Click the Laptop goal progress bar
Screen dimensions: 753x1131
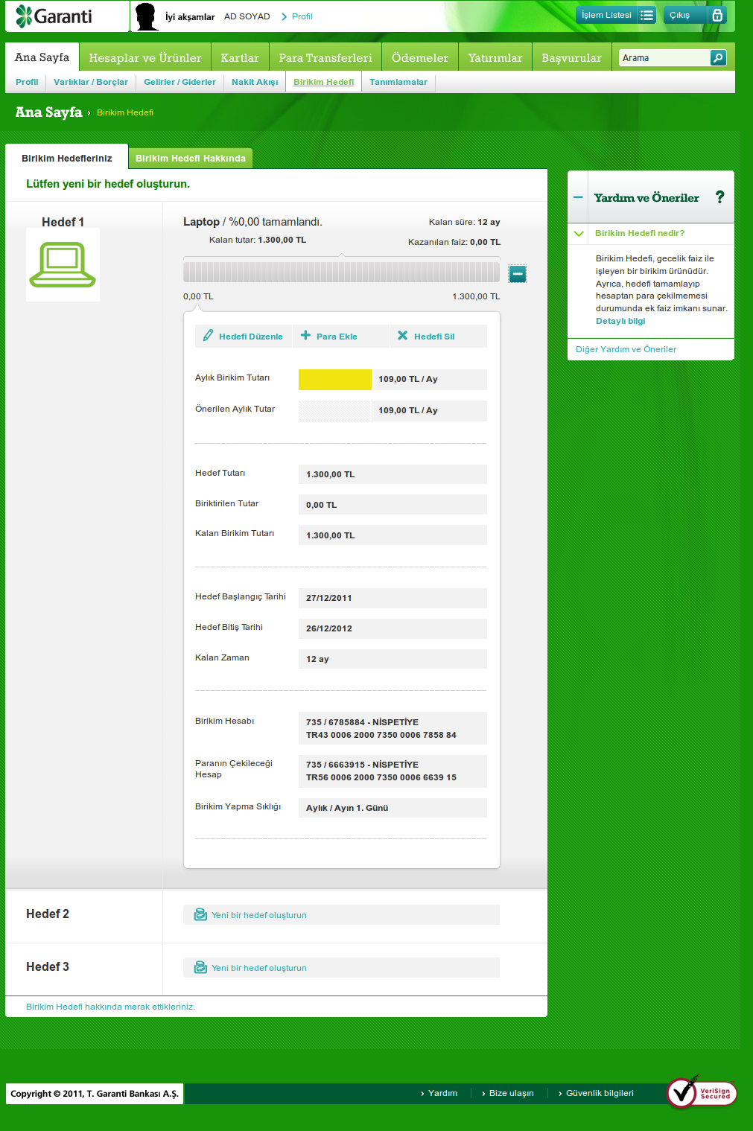click(x=341, y=271)
